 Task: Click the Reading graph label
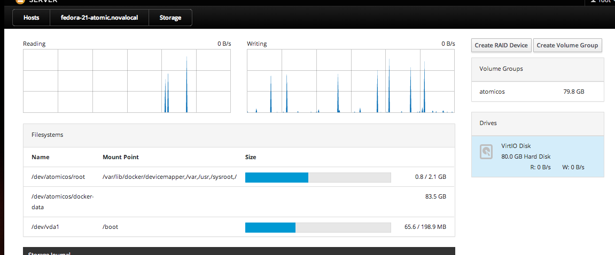pos(34,44)
